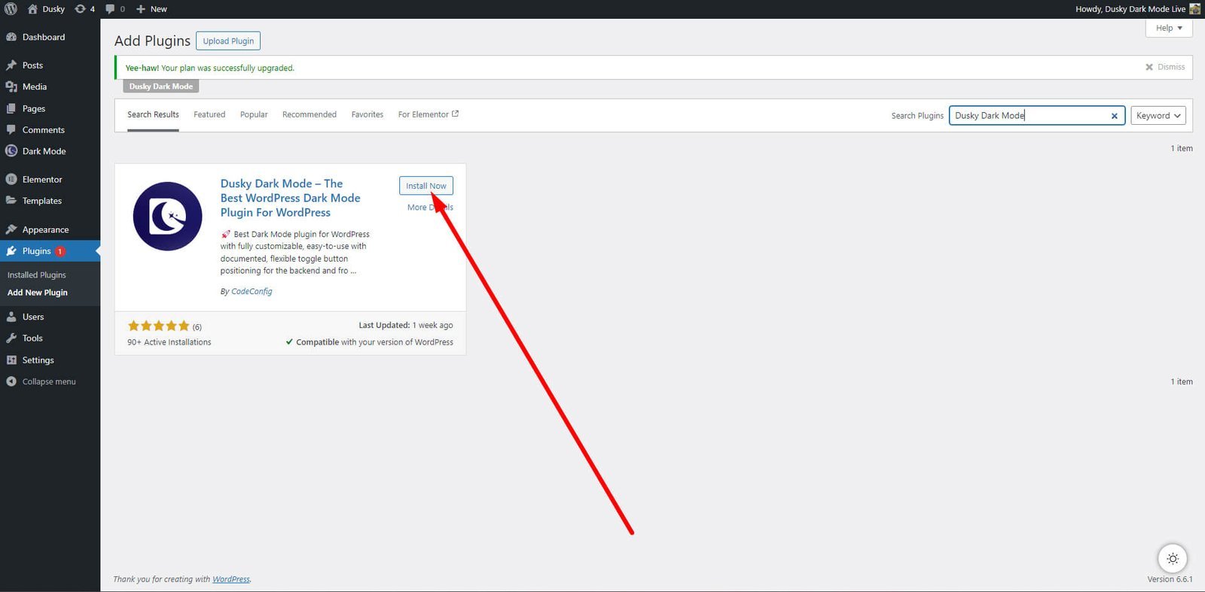Click the Dashboard gauge icon
This screenshot has height=592, width=1205.
point(11,37)
